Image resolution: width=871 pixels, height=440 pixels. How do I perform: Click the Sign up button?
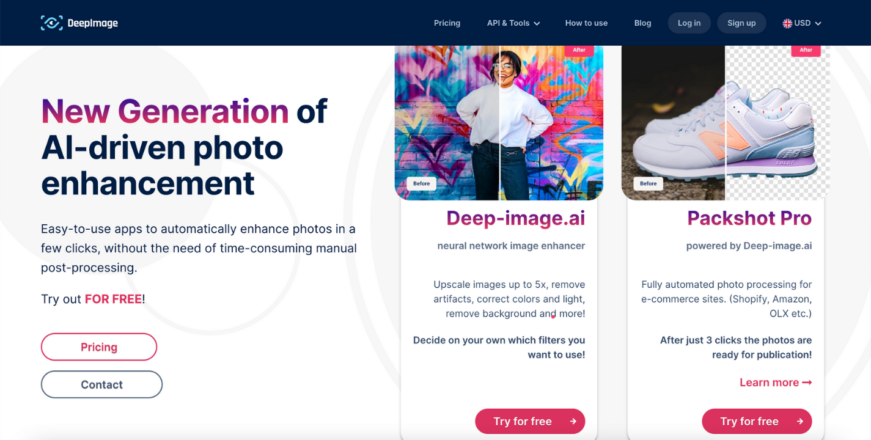pyautogui.click(x=741, y=23)
